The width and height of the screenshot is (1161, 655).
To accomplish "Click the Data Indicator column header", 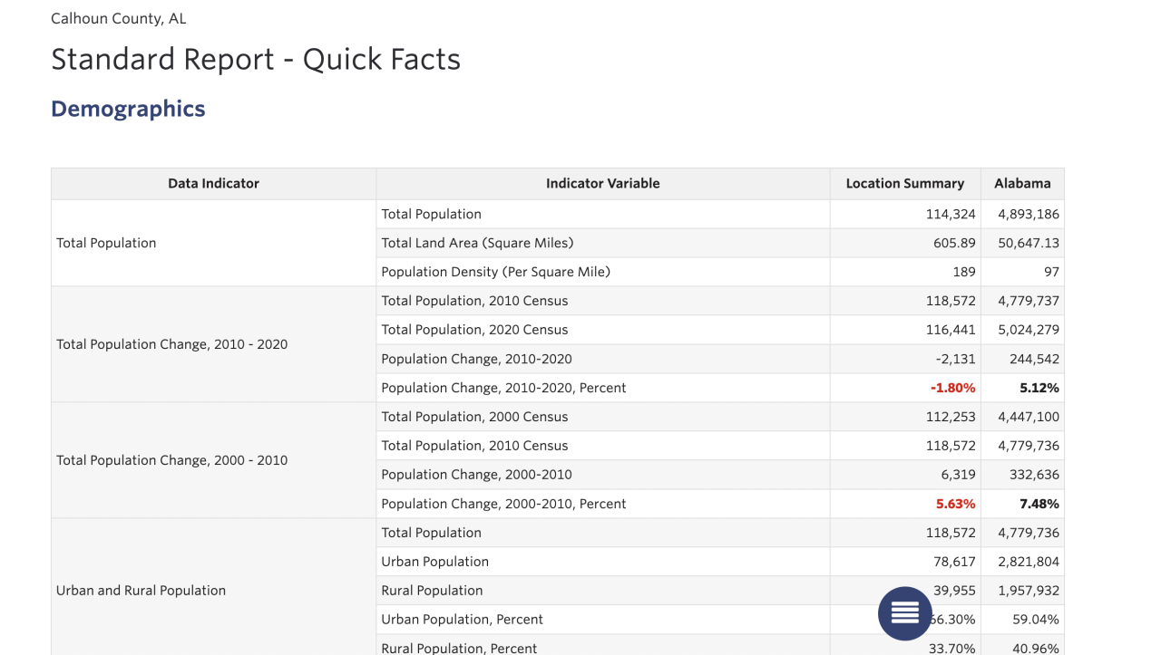I will pyautogui.click(x=213, y=183).
